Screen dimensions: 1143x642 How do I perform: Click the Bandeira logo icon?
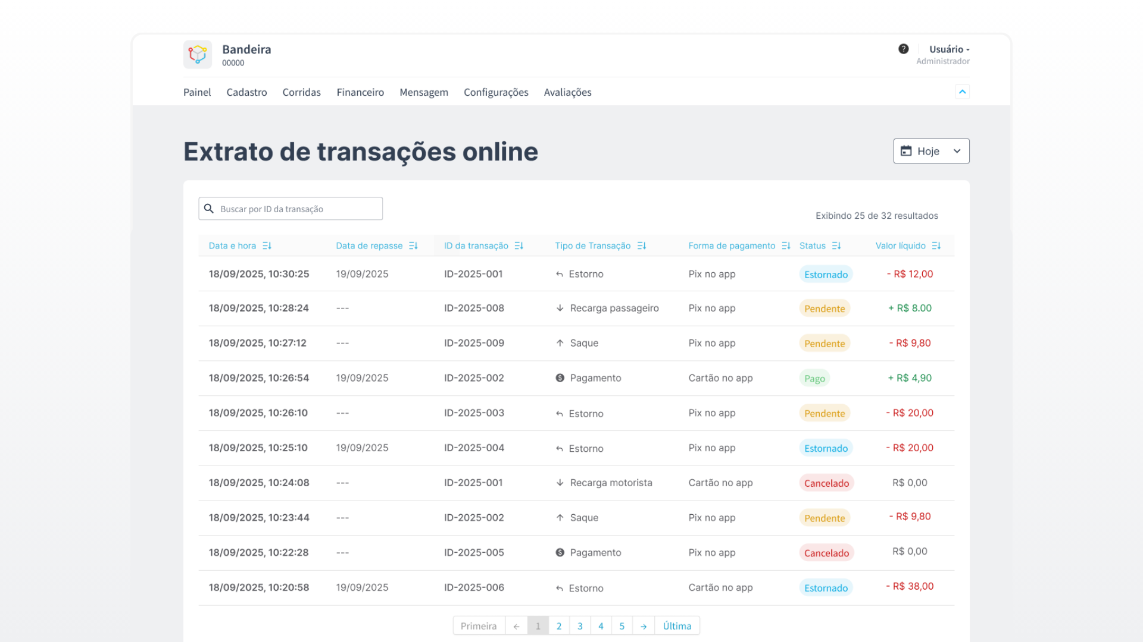[x=198, y=55]
